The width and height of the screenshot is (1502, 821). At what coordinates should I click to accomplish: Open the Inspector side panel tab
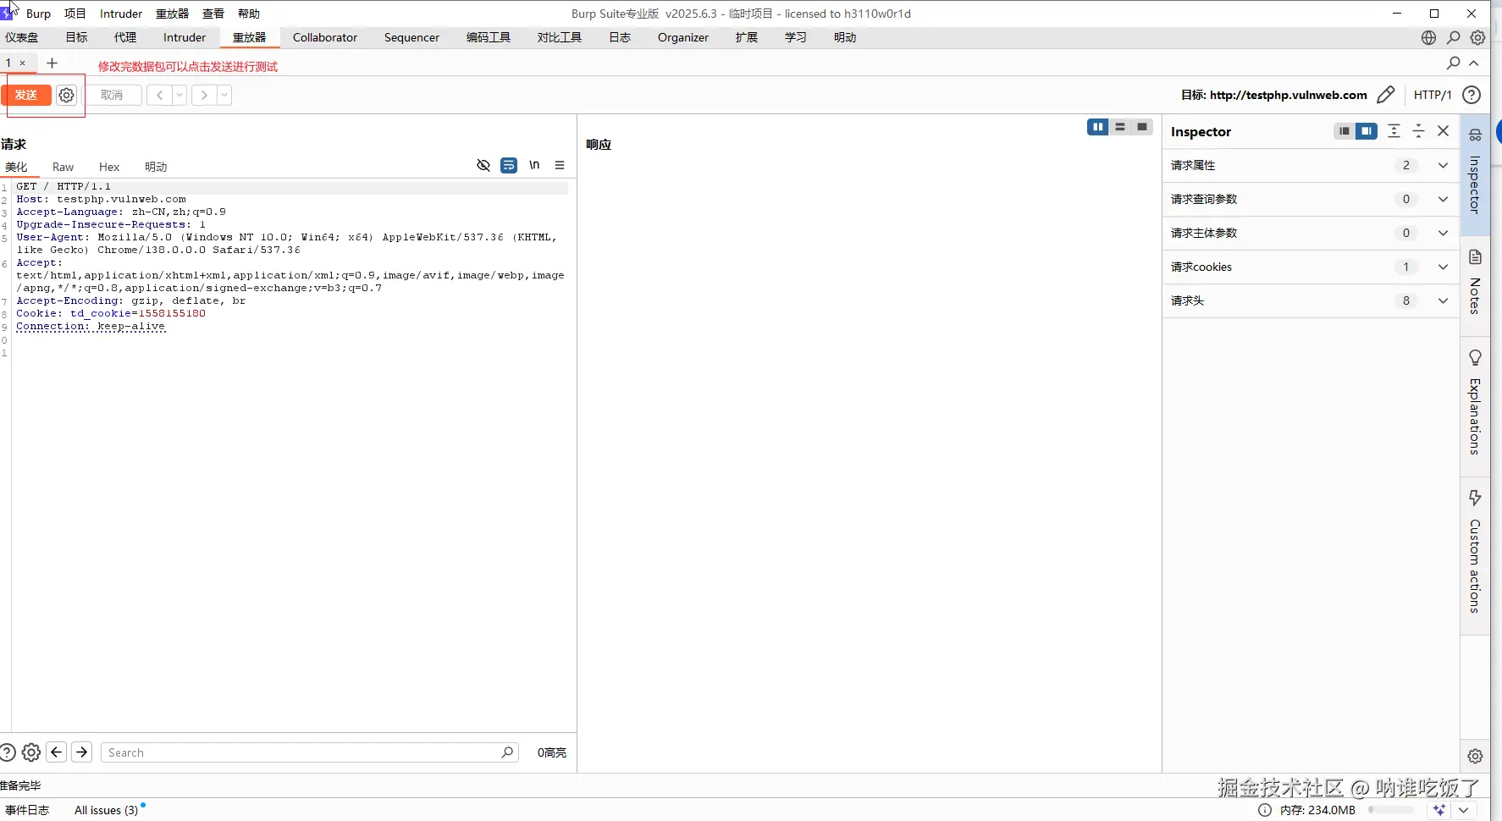point(1475,174)
